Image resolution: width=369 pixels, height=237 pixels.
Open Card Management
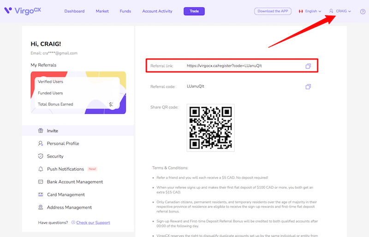pos(66,195)
